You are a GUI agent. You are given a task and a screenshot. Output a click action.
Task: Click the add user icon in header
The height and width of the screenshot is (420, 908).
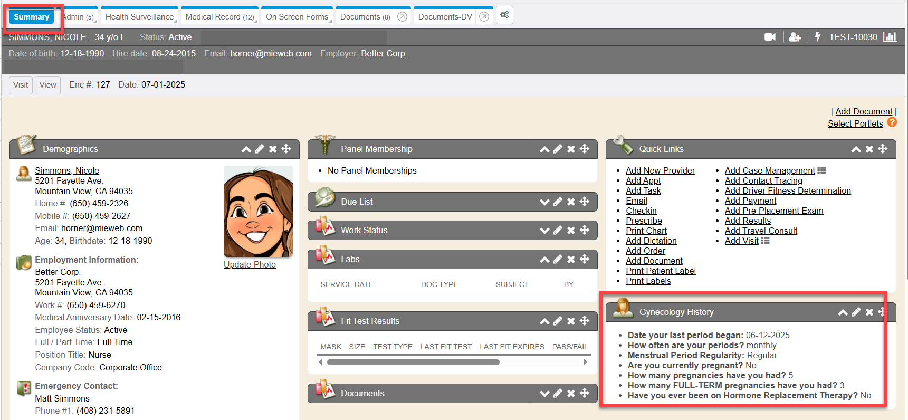coord(795,37)
